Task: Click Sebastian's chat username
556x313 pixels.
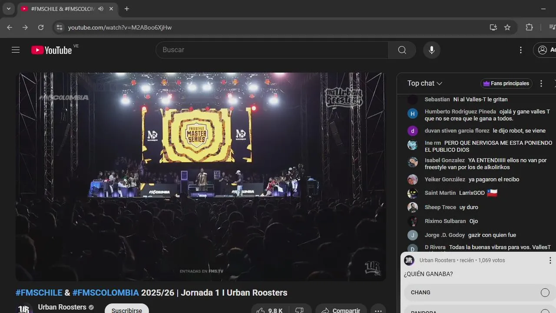Action: [x=437, y=100]
